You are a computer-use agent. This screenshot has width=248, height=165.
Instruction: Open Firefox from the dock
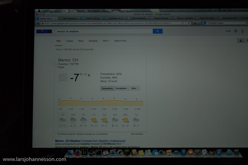pos(78,152)
